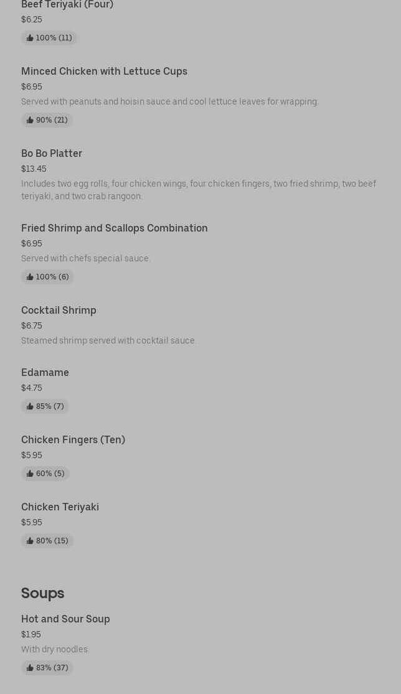Click the Edamame thumbs-up rating icon
The height and width of the screenshot is (694, 401).
click(x=30, y=406)
